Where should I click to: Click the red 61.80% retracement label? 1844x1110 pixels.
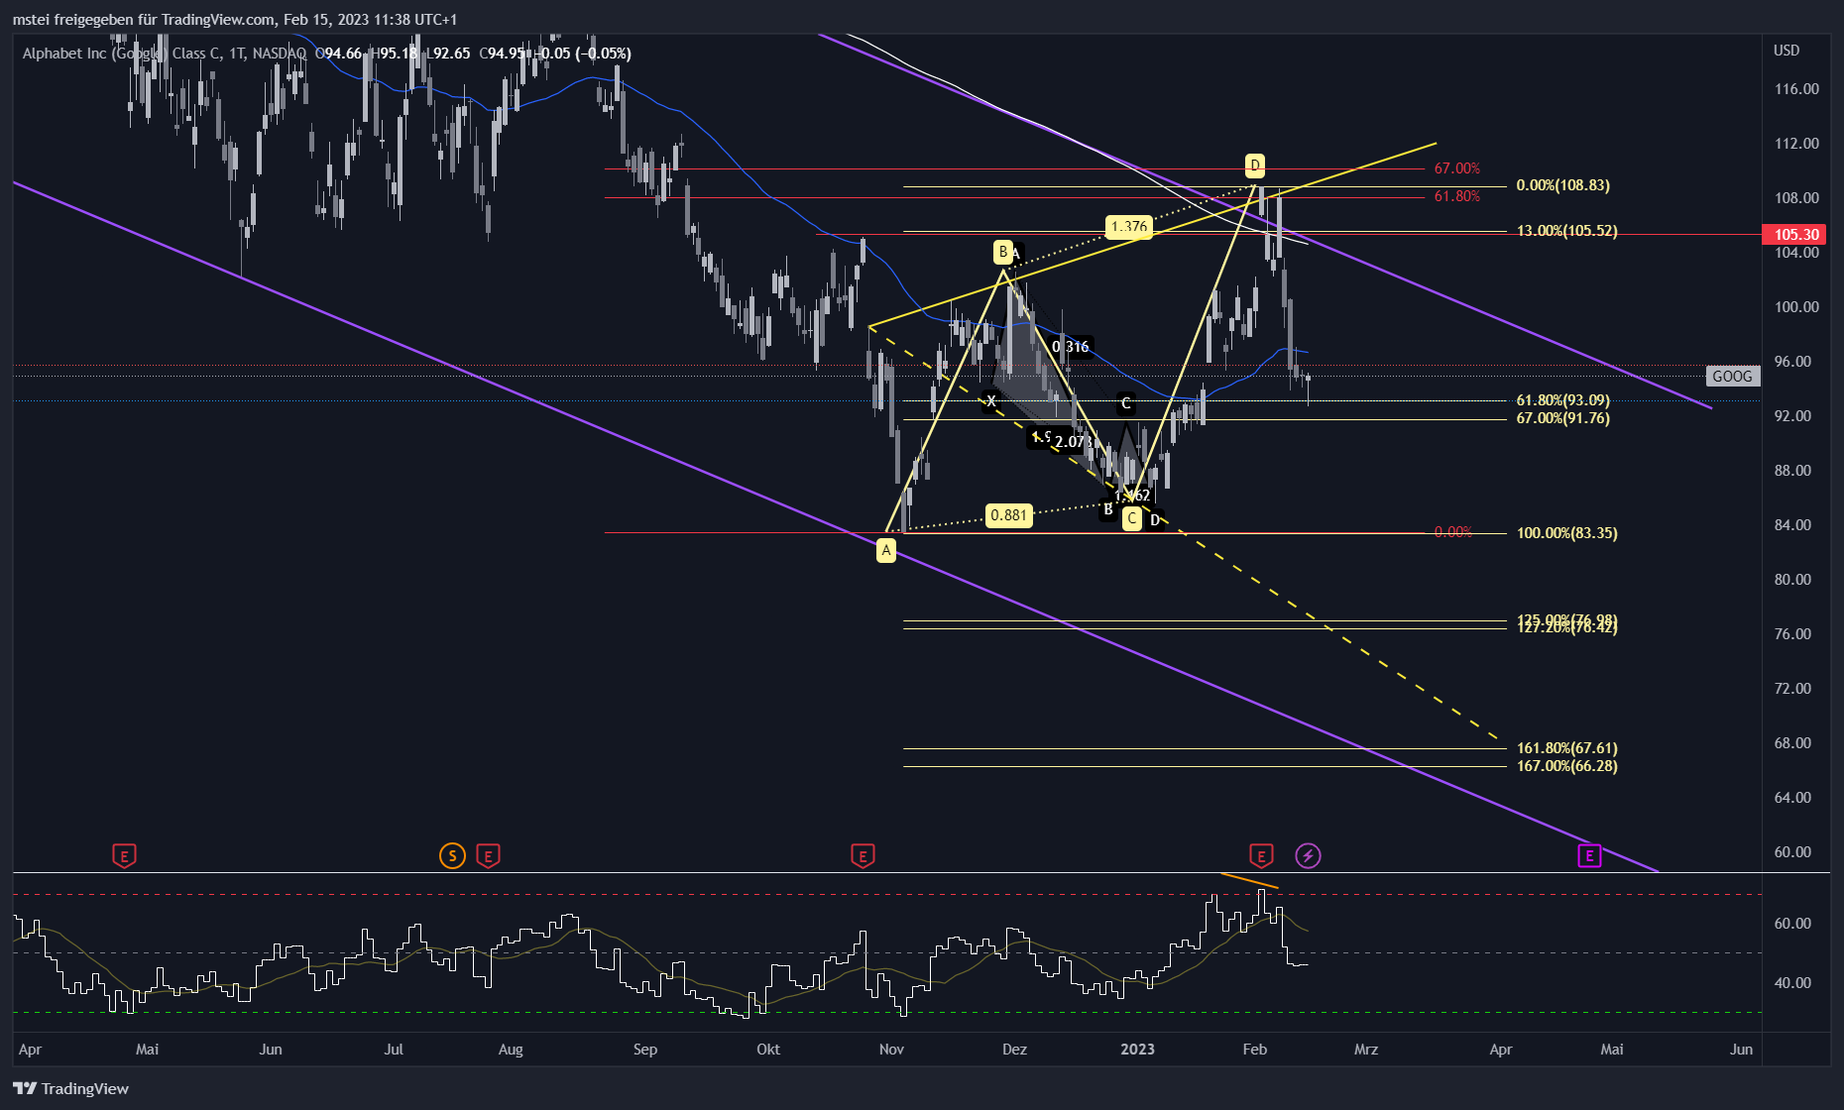tap(1457, 196)
